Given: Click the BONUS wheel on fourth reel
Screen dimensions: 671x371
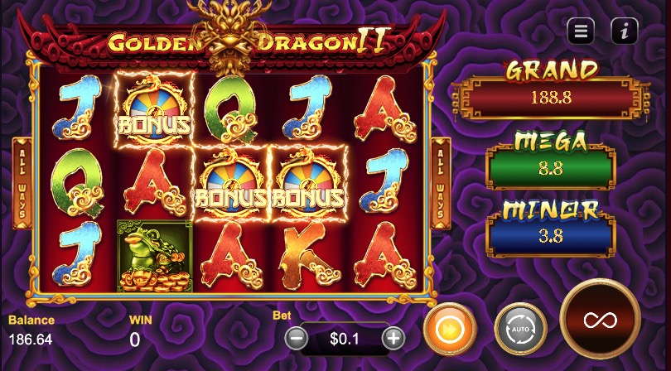Looking at the screenshot, I should [x=307, y=183].
